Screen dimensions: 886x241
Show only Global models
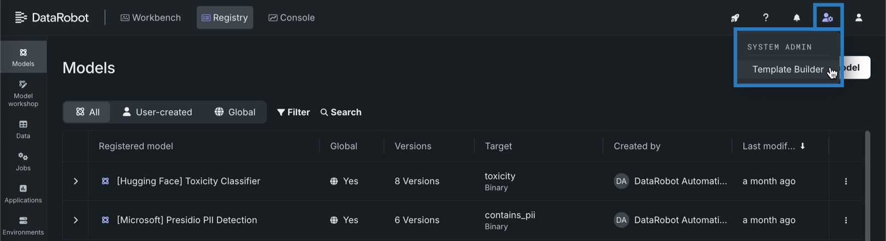pyautogui.click(x=235, y=112)
